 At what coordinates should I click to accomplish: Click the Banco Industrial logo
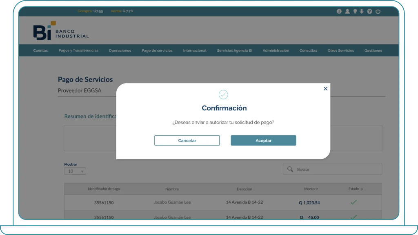60,31
